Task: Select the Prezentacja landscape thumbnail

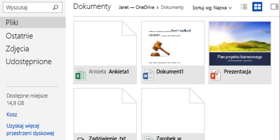Action: tap(240, 43)
